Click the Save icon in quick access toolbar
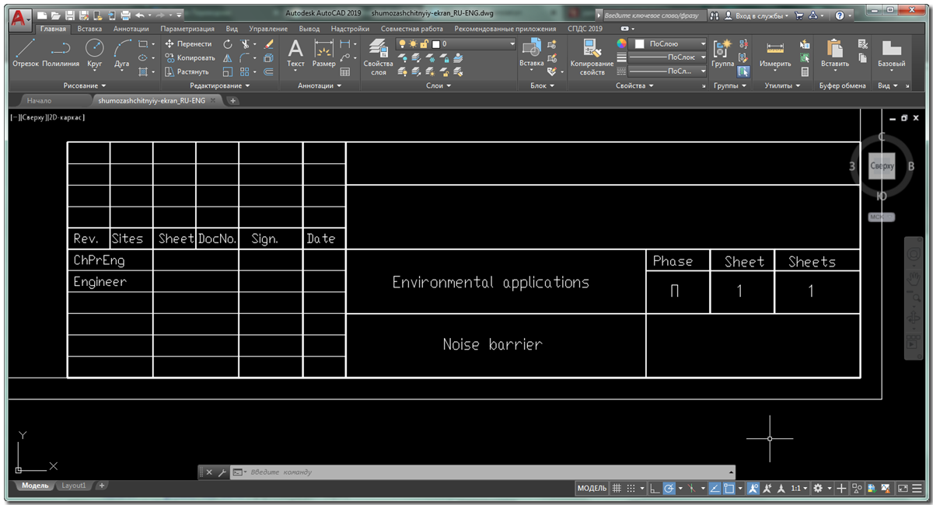933x505 pixels. pos(70,15)
